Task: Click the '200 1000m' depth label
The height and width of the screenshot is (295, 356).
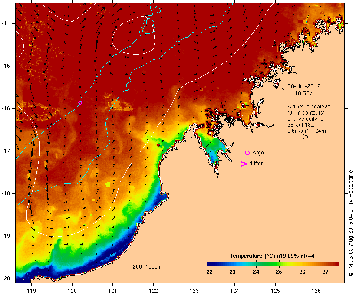Action: [147, 267]
